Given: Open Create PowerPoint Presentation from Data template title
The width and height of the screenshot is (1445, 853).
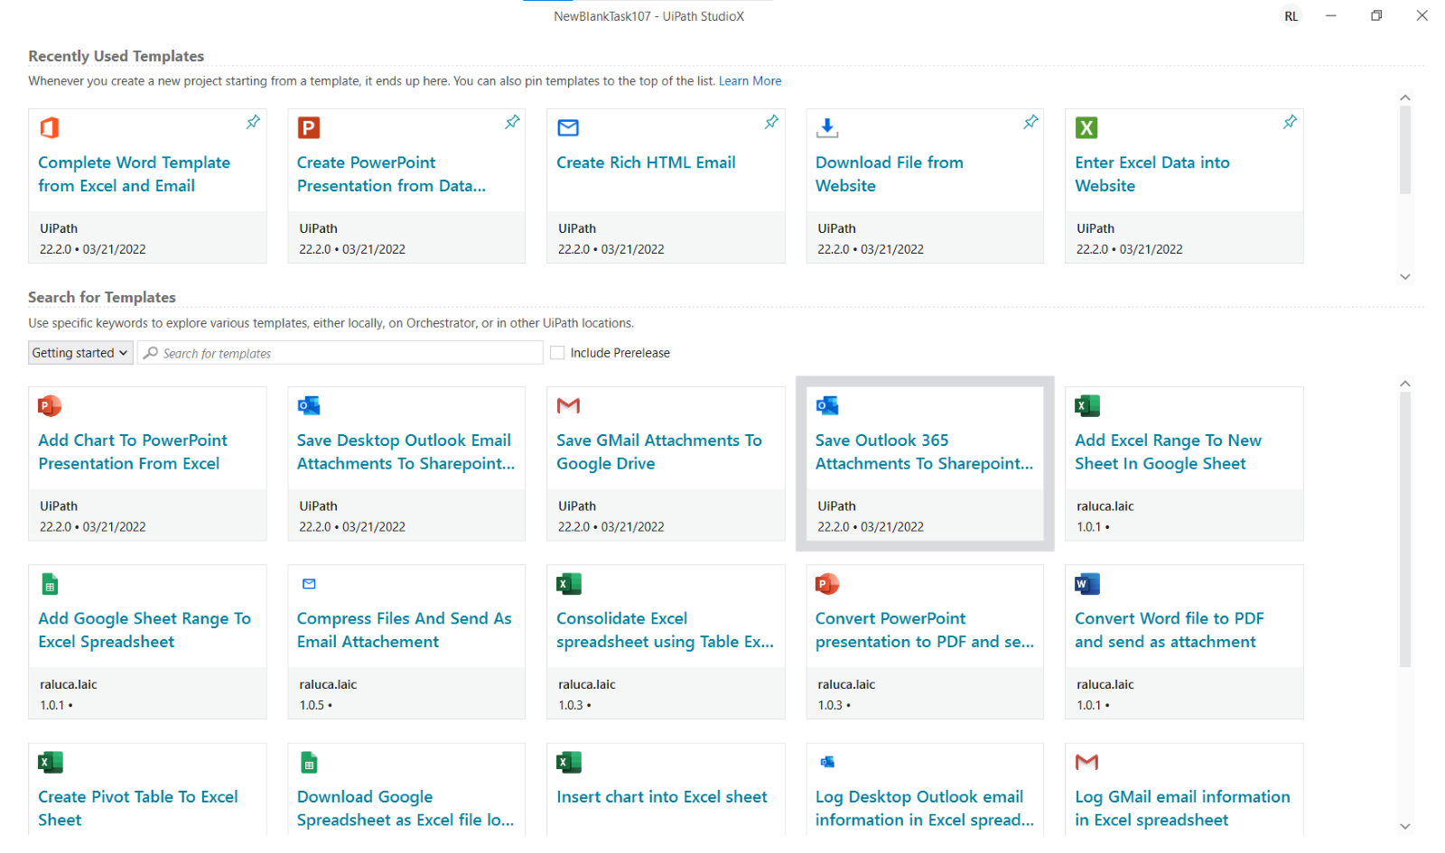Looking at the screenshot, I should tap(391, 174).
